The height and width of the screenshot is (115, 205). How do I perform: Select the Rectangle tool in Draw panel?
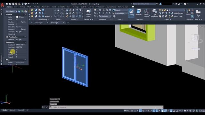point(58,16)
